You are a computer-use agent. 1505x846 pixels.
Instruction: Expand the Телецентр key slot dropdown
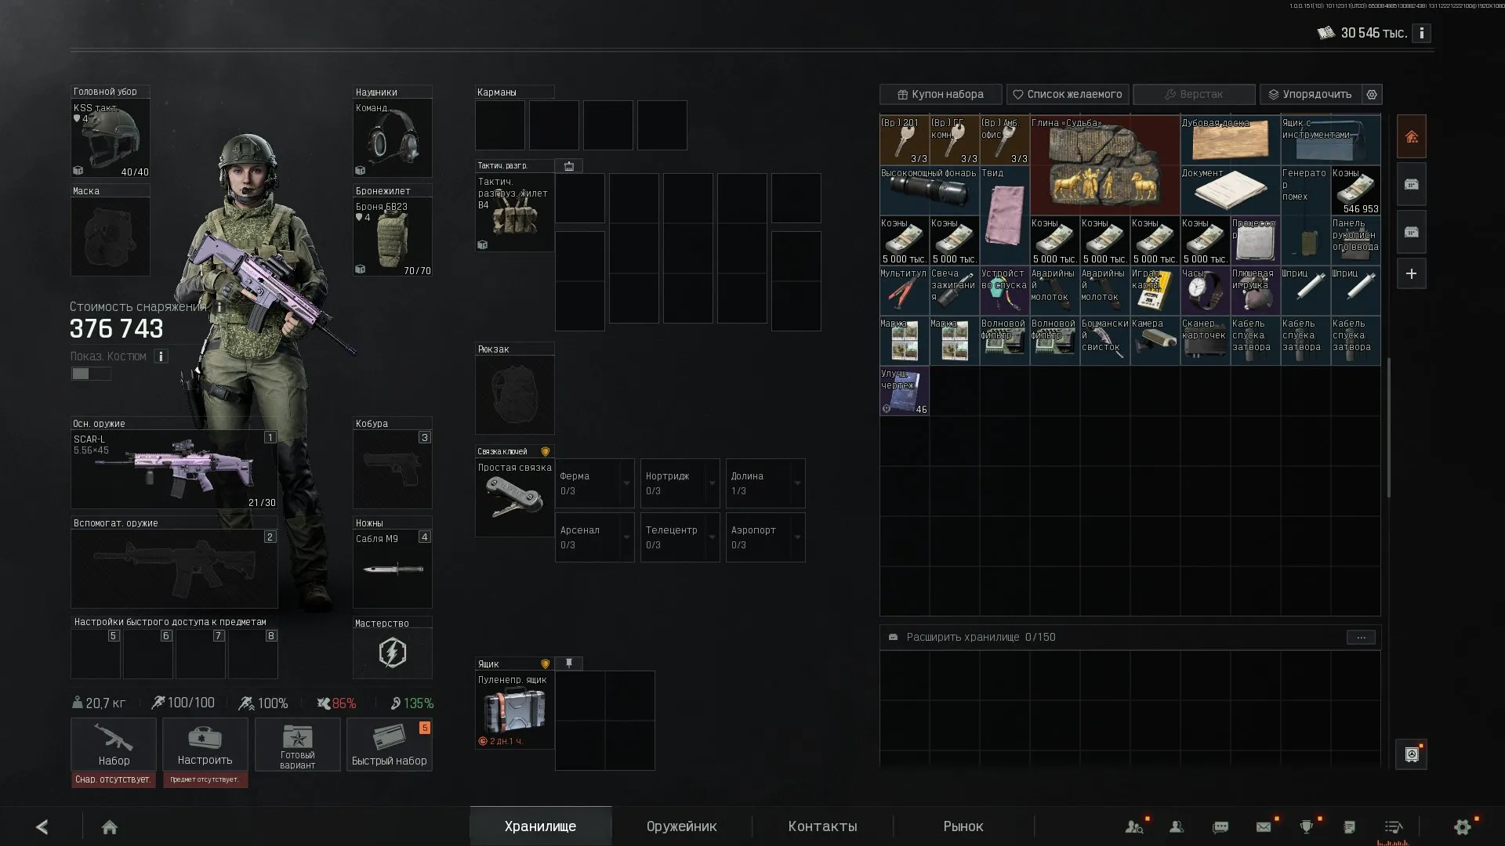tap(713, 537)
